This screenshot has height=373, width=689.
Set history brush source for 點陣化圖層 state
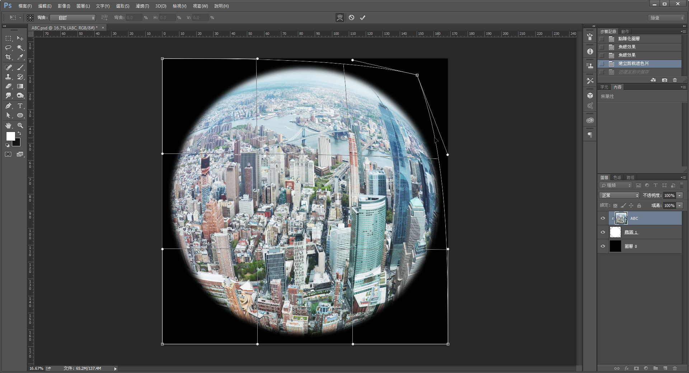pos(602,39)
